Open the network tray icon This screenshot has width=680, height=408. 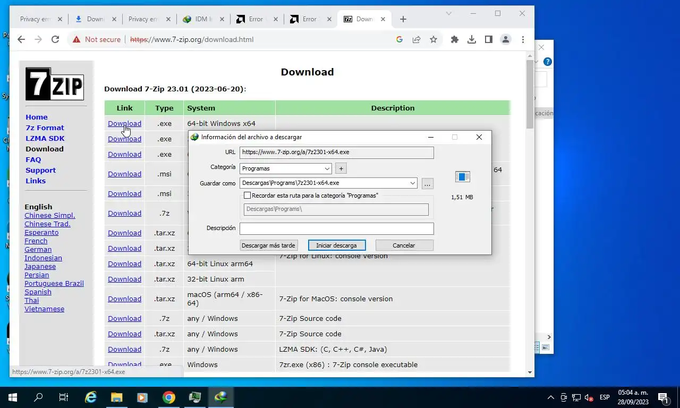(576, 397)
